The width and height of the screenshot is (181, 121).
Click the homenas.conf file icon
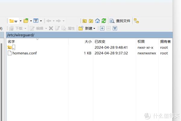tap(10, 53)
